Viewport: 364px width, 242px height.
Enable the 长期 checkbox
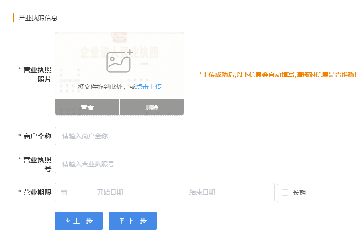[x=285, y=193]
